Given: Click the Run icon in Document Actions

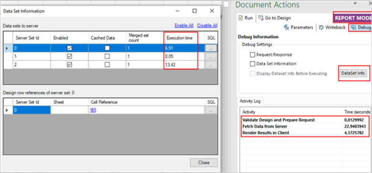Looking at the screenshot, I should tap(240, 18).
